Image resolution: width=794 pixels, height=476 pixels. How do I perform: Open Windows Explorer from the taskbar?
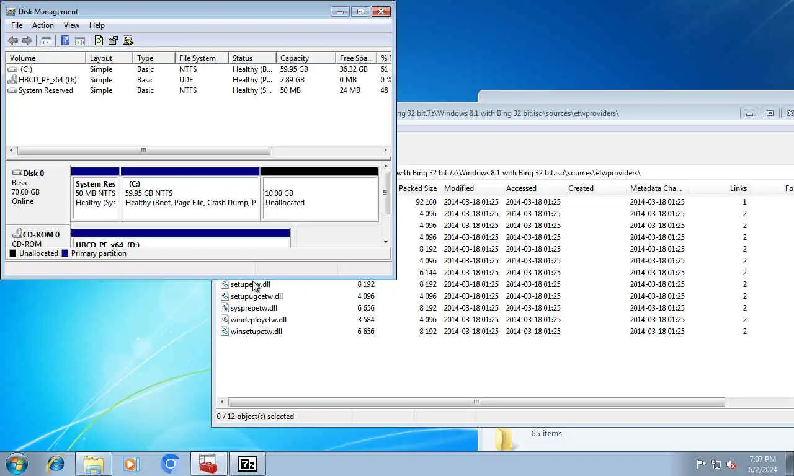tap(94, 464)
